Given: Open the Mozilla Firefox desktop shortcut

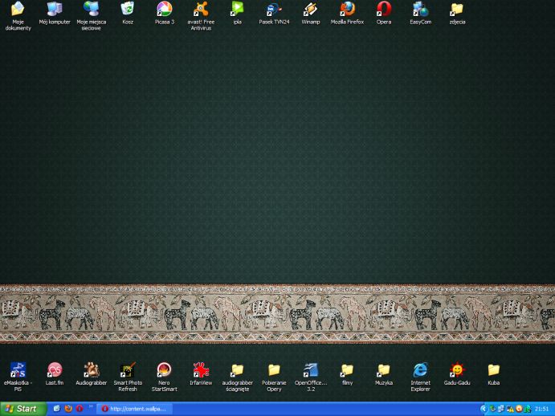Looking at the screenshot, I should 347,10.
